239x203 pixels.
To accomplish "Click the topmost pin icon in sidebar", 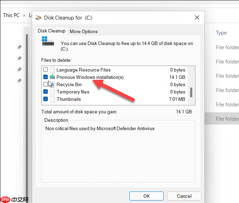I will click(x=20, y=47).
